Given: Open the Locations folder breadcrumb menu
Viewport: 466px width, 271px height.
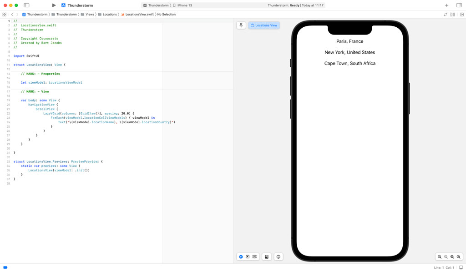Looking at the screenshot, I should pos(109,14).
